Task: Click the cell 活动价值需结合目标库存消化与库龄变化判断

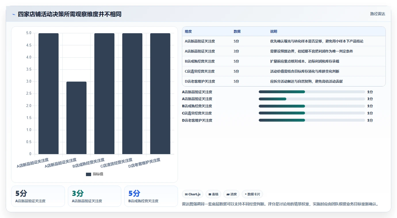Action: pyautogui.click(x=305, y=71)
